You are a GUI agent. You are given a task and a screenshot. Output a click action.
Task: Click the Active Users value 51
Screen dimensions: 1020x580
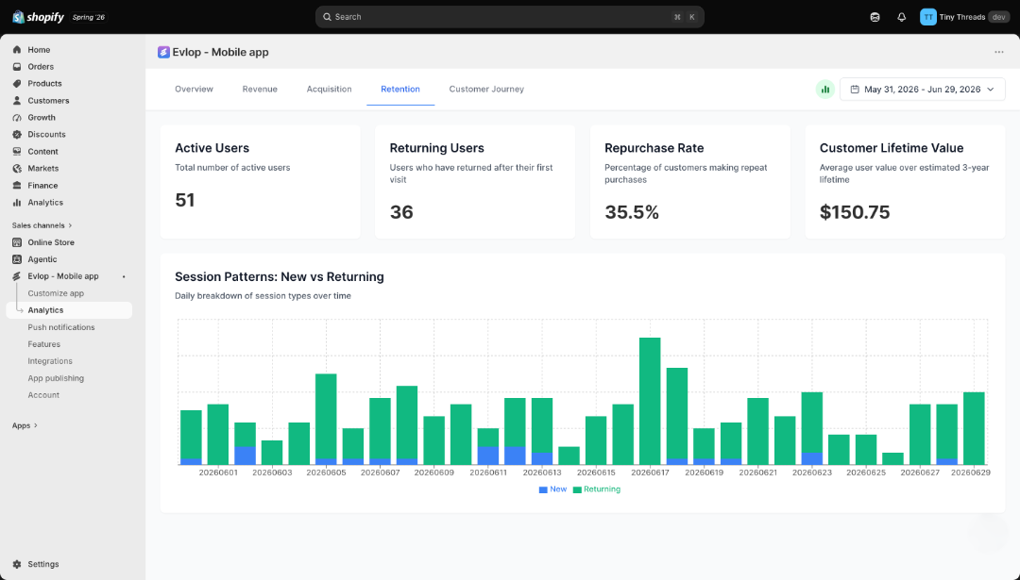coord(185,200)
